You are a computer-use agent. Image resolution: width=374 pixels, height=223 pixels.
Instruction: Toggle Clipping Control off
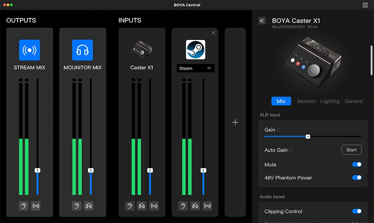(x=357, y=211)
